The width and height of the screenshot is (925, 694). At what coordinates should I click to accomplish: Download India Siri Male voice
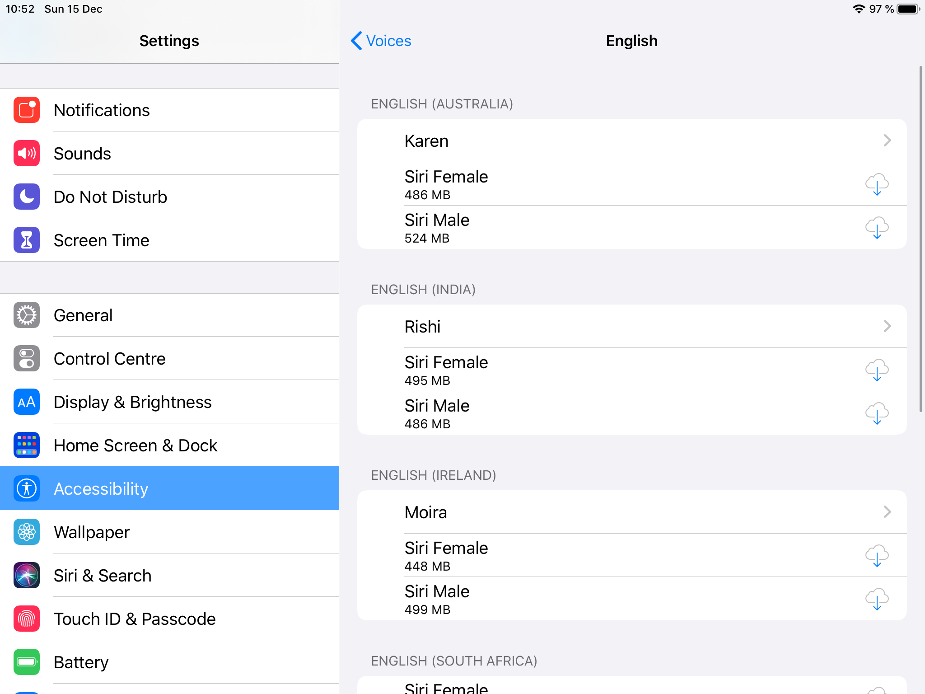click(x=877, y=413)
